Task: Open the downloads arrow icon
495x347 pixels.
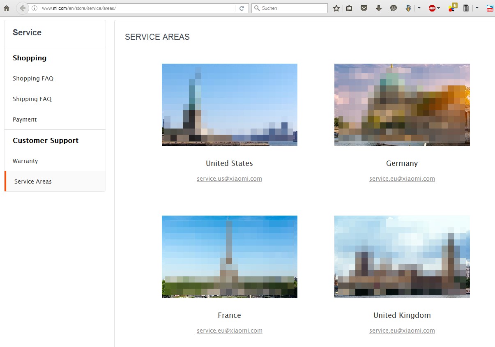Action: click(379, 8)
